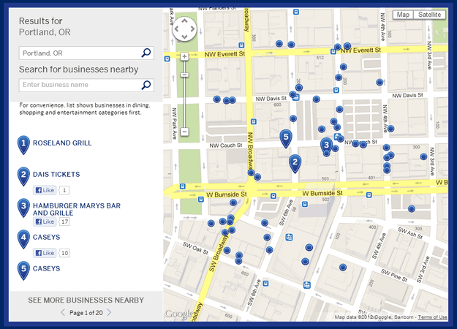Click the search icon in Portland, OR field

[146, 53]
